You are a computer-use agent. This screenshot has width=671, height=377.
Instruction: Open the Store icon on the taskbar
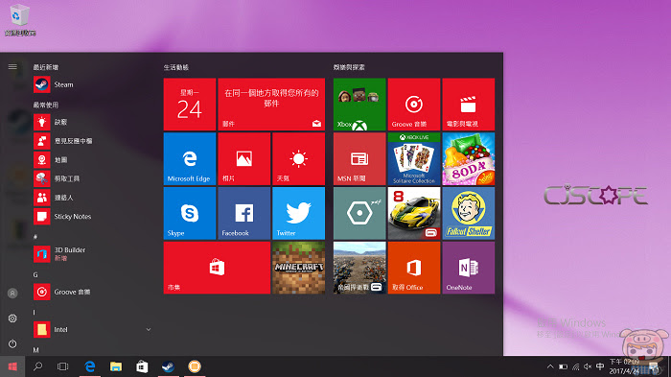coord(142,366)
